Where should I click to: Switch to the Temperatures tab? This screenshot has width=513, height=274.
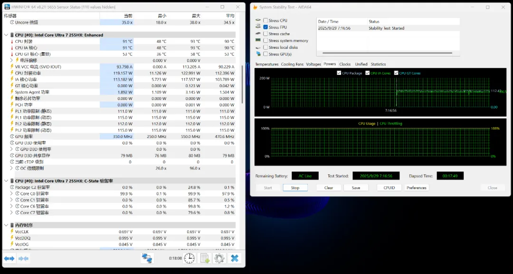coord(266,64)
